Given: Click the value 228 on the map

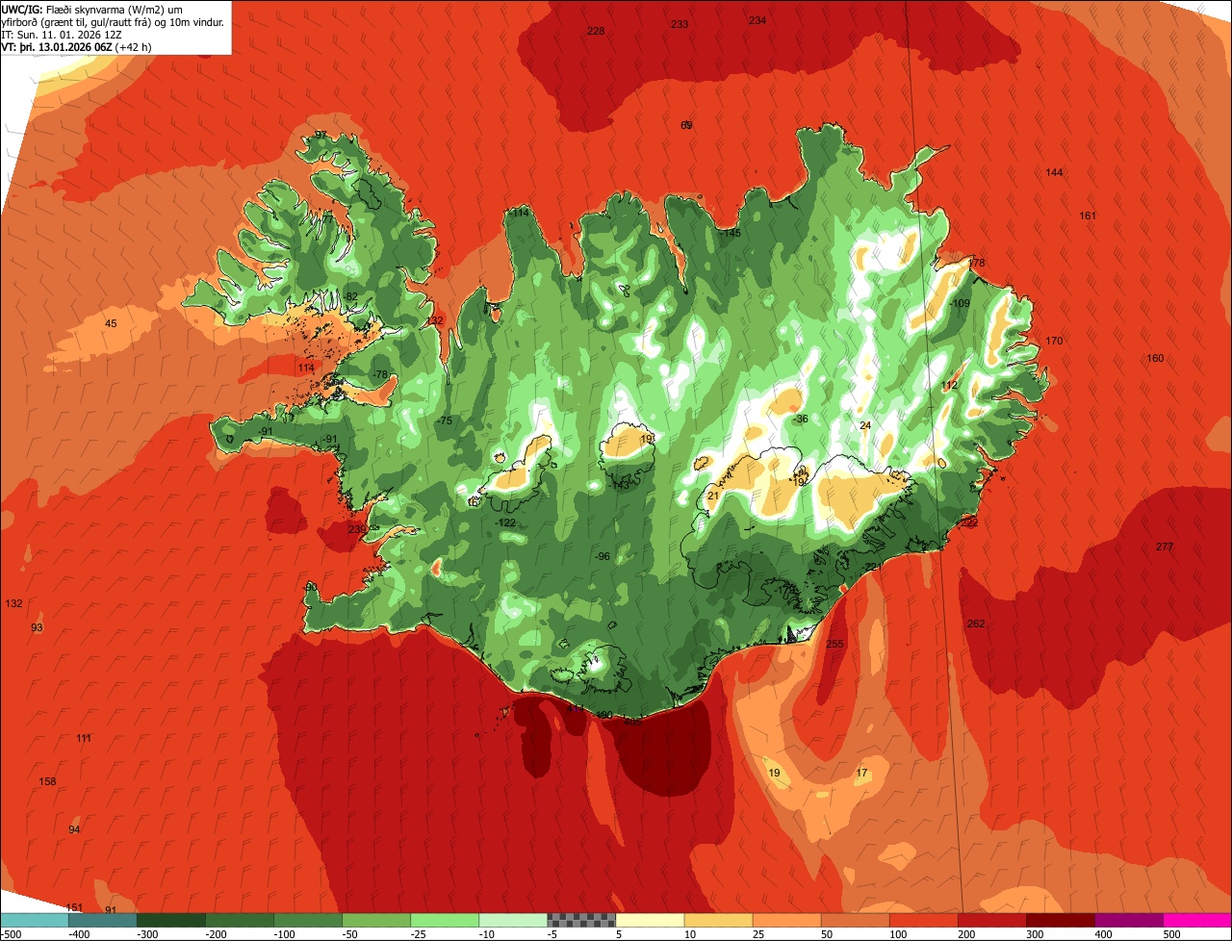Looking at the screenshot, I should [x=596, y=32].
